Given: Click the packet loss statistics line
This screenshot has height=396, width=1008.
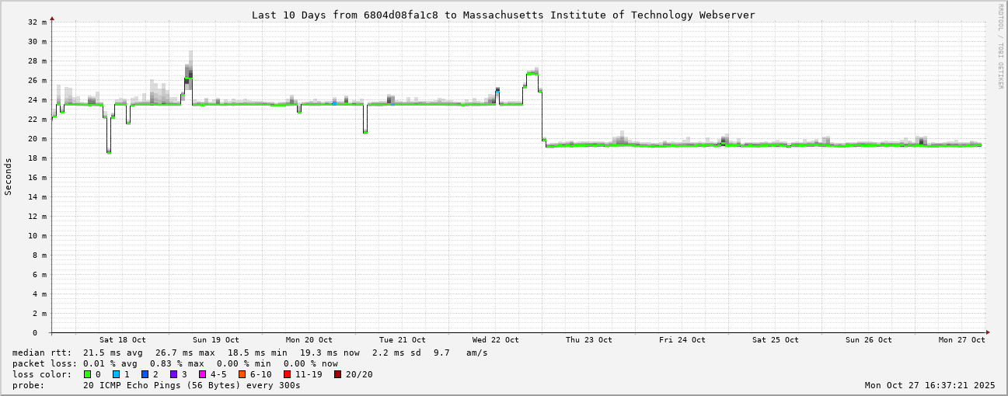Looking at the screenshot, I should click(x=175, y=363).
